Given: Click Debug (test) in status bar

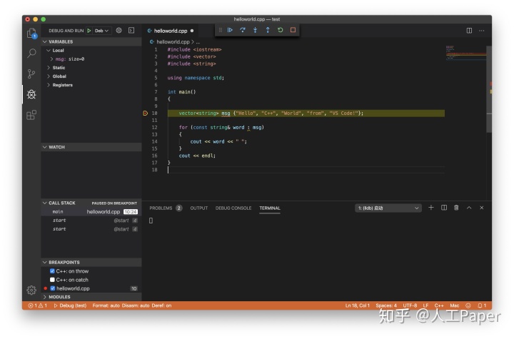Looking at the screenshot, I should click(x=70, y=305).
